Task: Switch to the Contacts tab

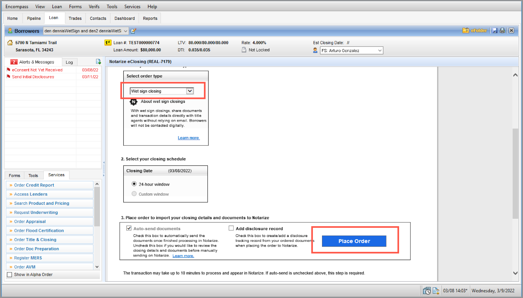Action: tap(98, 18)
